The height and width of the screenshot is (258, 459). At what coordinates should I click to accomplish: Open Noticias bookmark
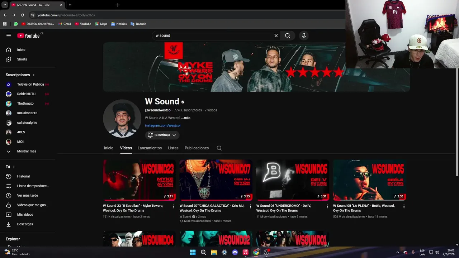click(x=119, y=24)
